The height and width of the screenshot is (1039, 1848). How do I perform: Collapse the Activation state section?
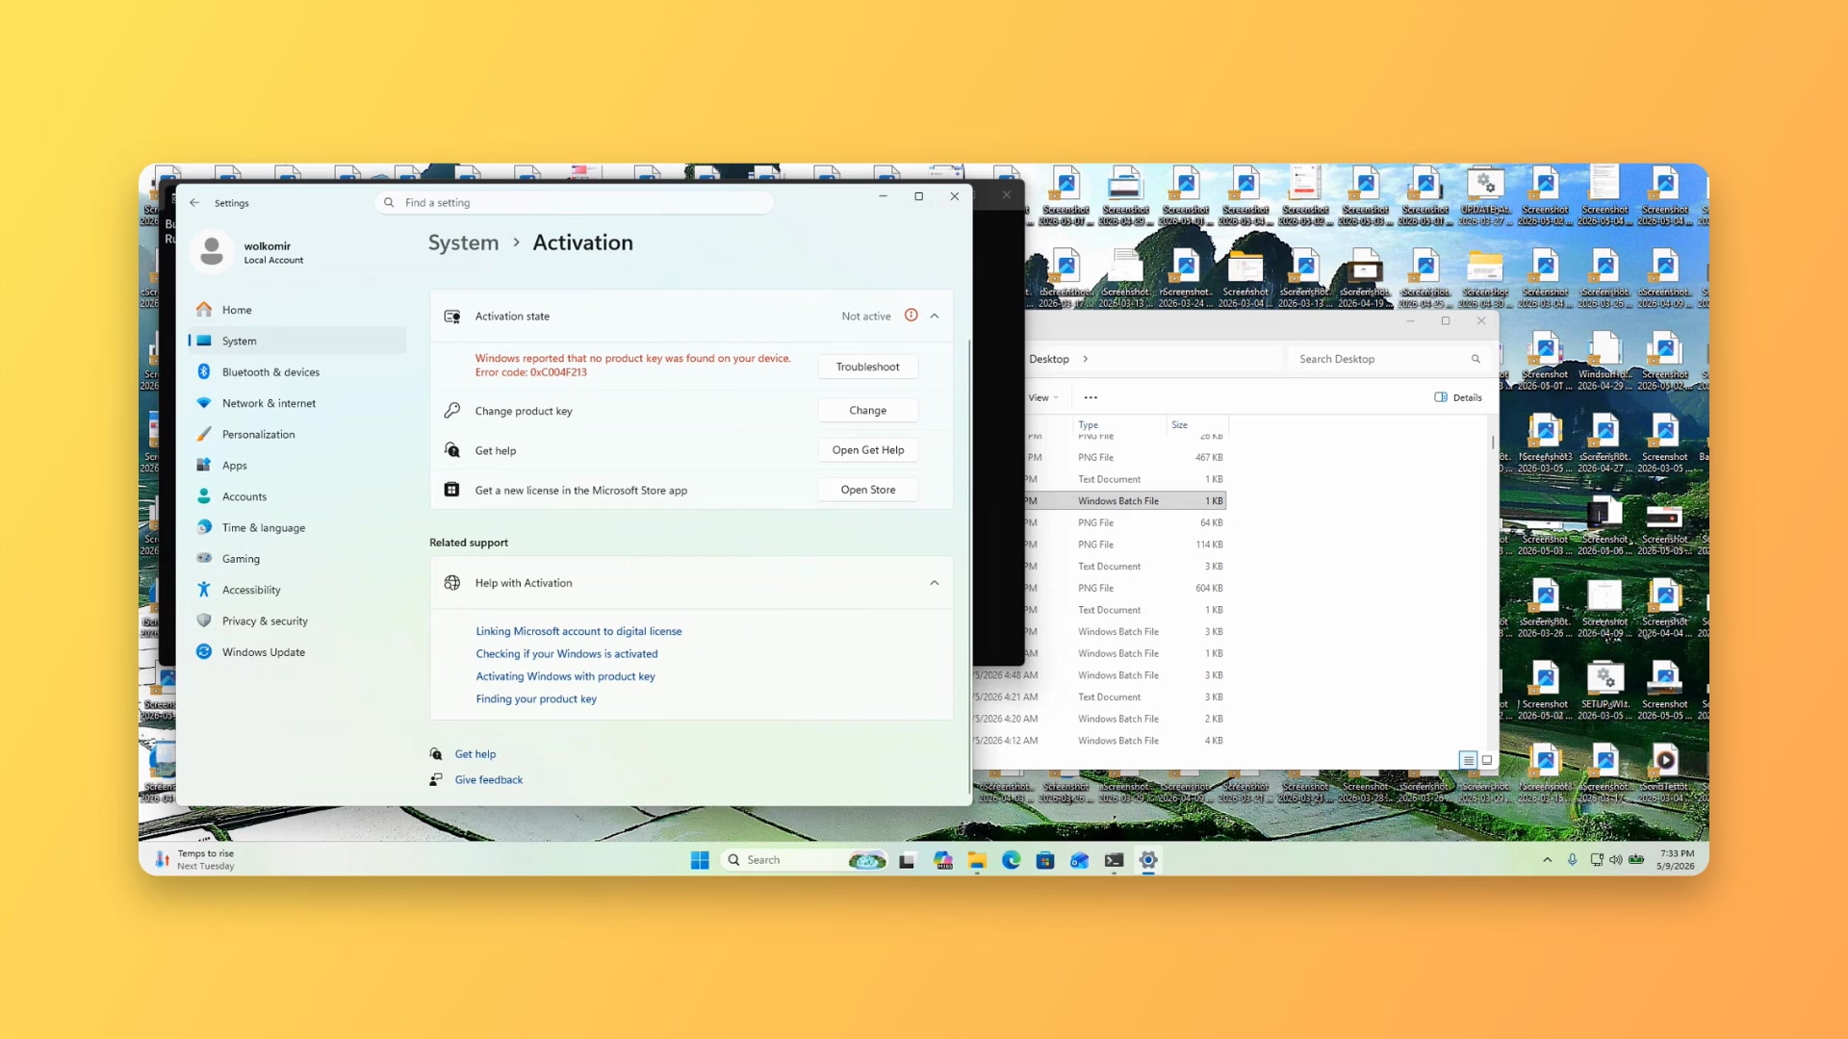935,316
